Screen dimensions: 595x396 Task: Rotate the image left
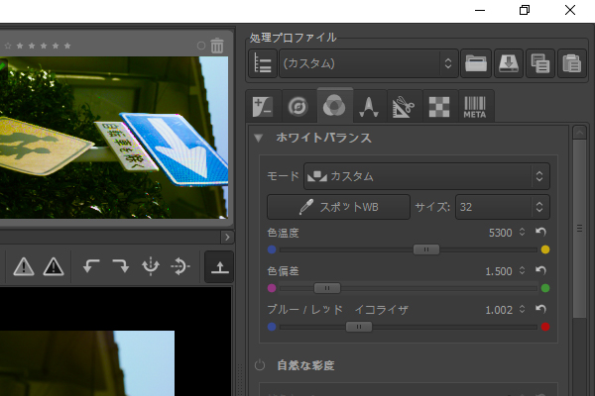pyautogui.click(x=91, y=266)
